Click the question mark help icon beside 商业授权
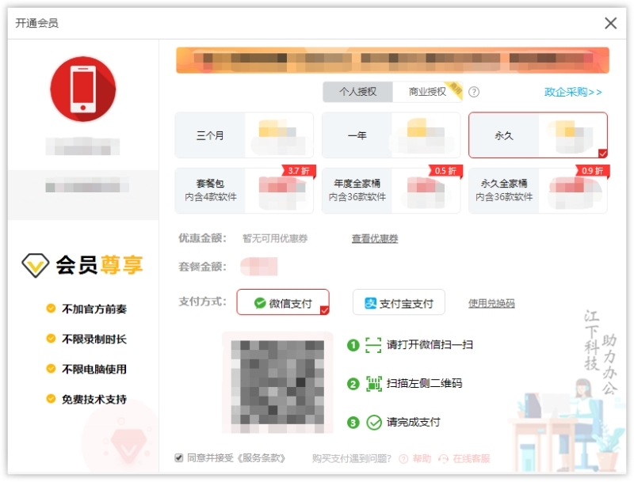 point(473,92)
